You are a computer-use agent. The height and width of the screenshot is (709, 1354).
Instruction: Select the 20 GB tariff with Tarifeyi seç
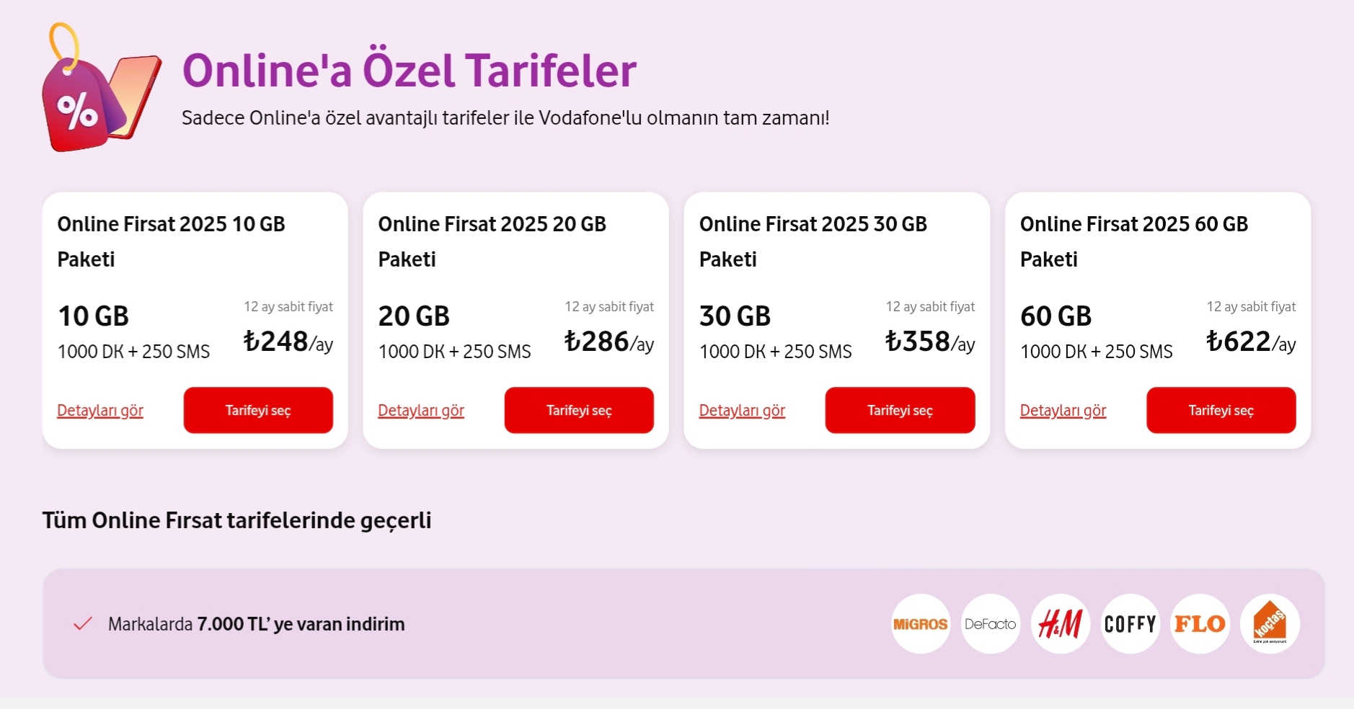(579, 410)
